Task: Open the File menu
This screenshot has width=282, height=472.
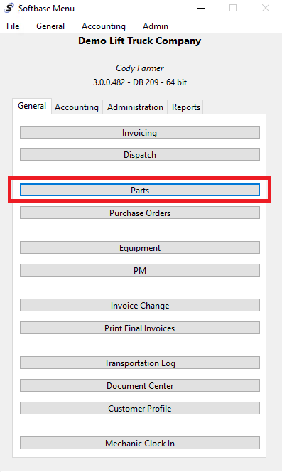Action: pyautogui.click(x=13, y=26)
